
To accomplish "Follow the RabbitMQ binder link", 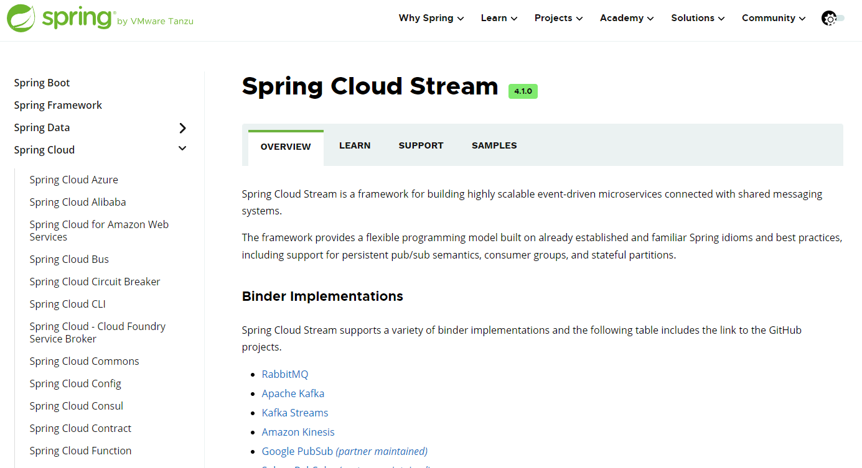I will (x=285, y=374).
